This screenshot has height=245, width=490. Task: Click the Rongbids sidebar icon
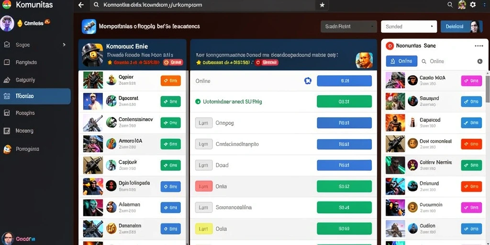pos(7,62)
